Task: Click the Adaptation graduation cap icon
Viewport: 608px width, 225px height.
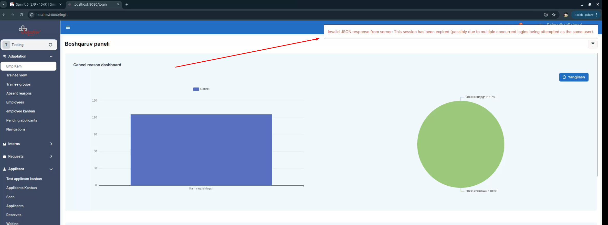Action: (4, 56)
